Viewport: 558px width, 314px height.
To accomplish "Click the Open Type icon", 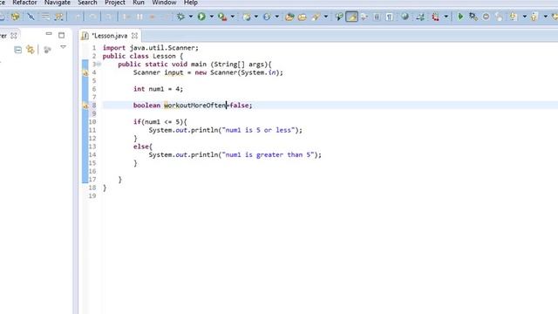I will [x=289, y=17].
